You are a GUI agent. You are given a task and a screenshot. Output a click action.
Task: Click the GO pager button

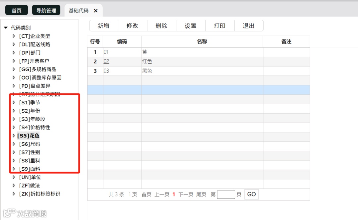pos(251,194)
